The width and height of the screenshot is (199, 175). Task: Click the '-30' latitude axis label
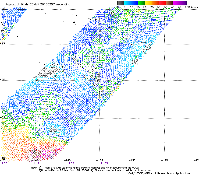[x=2, y=79]
